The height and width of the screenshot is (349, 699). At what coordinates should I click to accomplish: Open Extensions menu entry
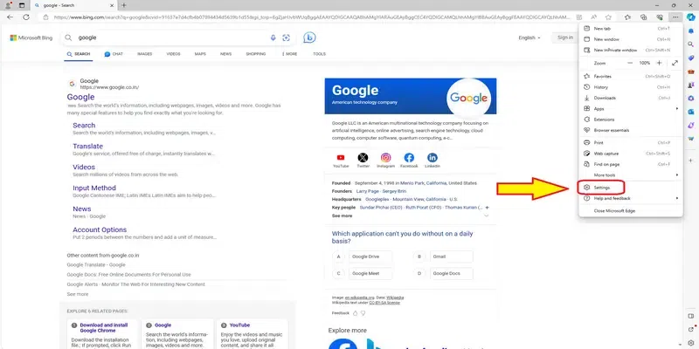(x=630, y=120)
